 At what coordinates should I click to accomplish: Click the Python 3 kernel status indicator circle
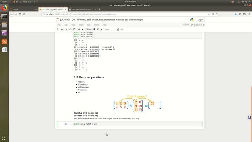coord(204,25)
